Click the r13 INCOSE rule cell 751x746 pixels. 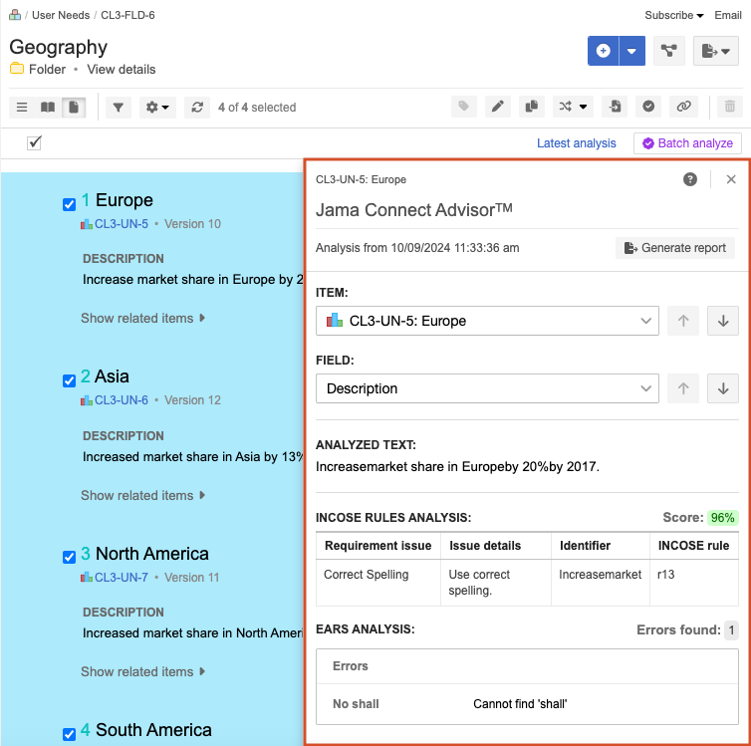click(693, 583)
